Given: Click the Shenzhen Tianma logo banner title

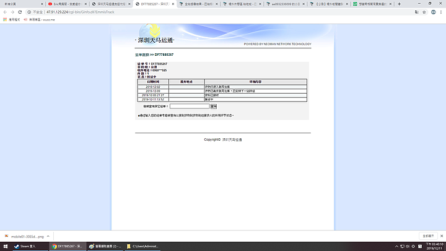Looking at the screenshot, I should click(x=155, y=40).
